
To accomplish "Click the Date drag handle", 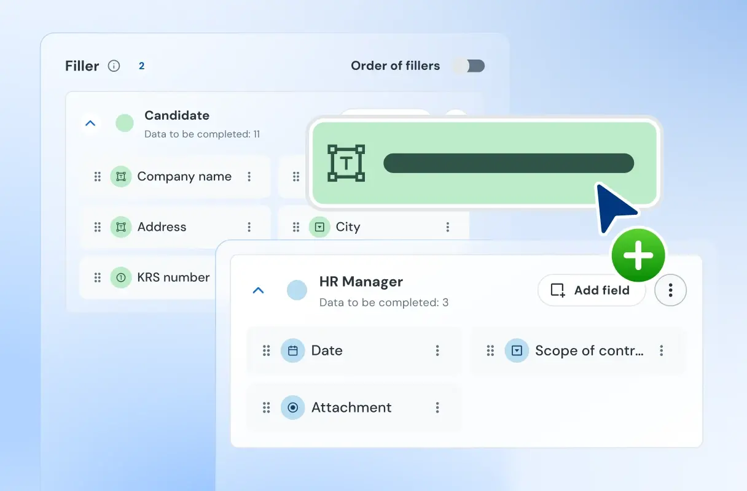I will pyautogui.click(x=267, y=350).
